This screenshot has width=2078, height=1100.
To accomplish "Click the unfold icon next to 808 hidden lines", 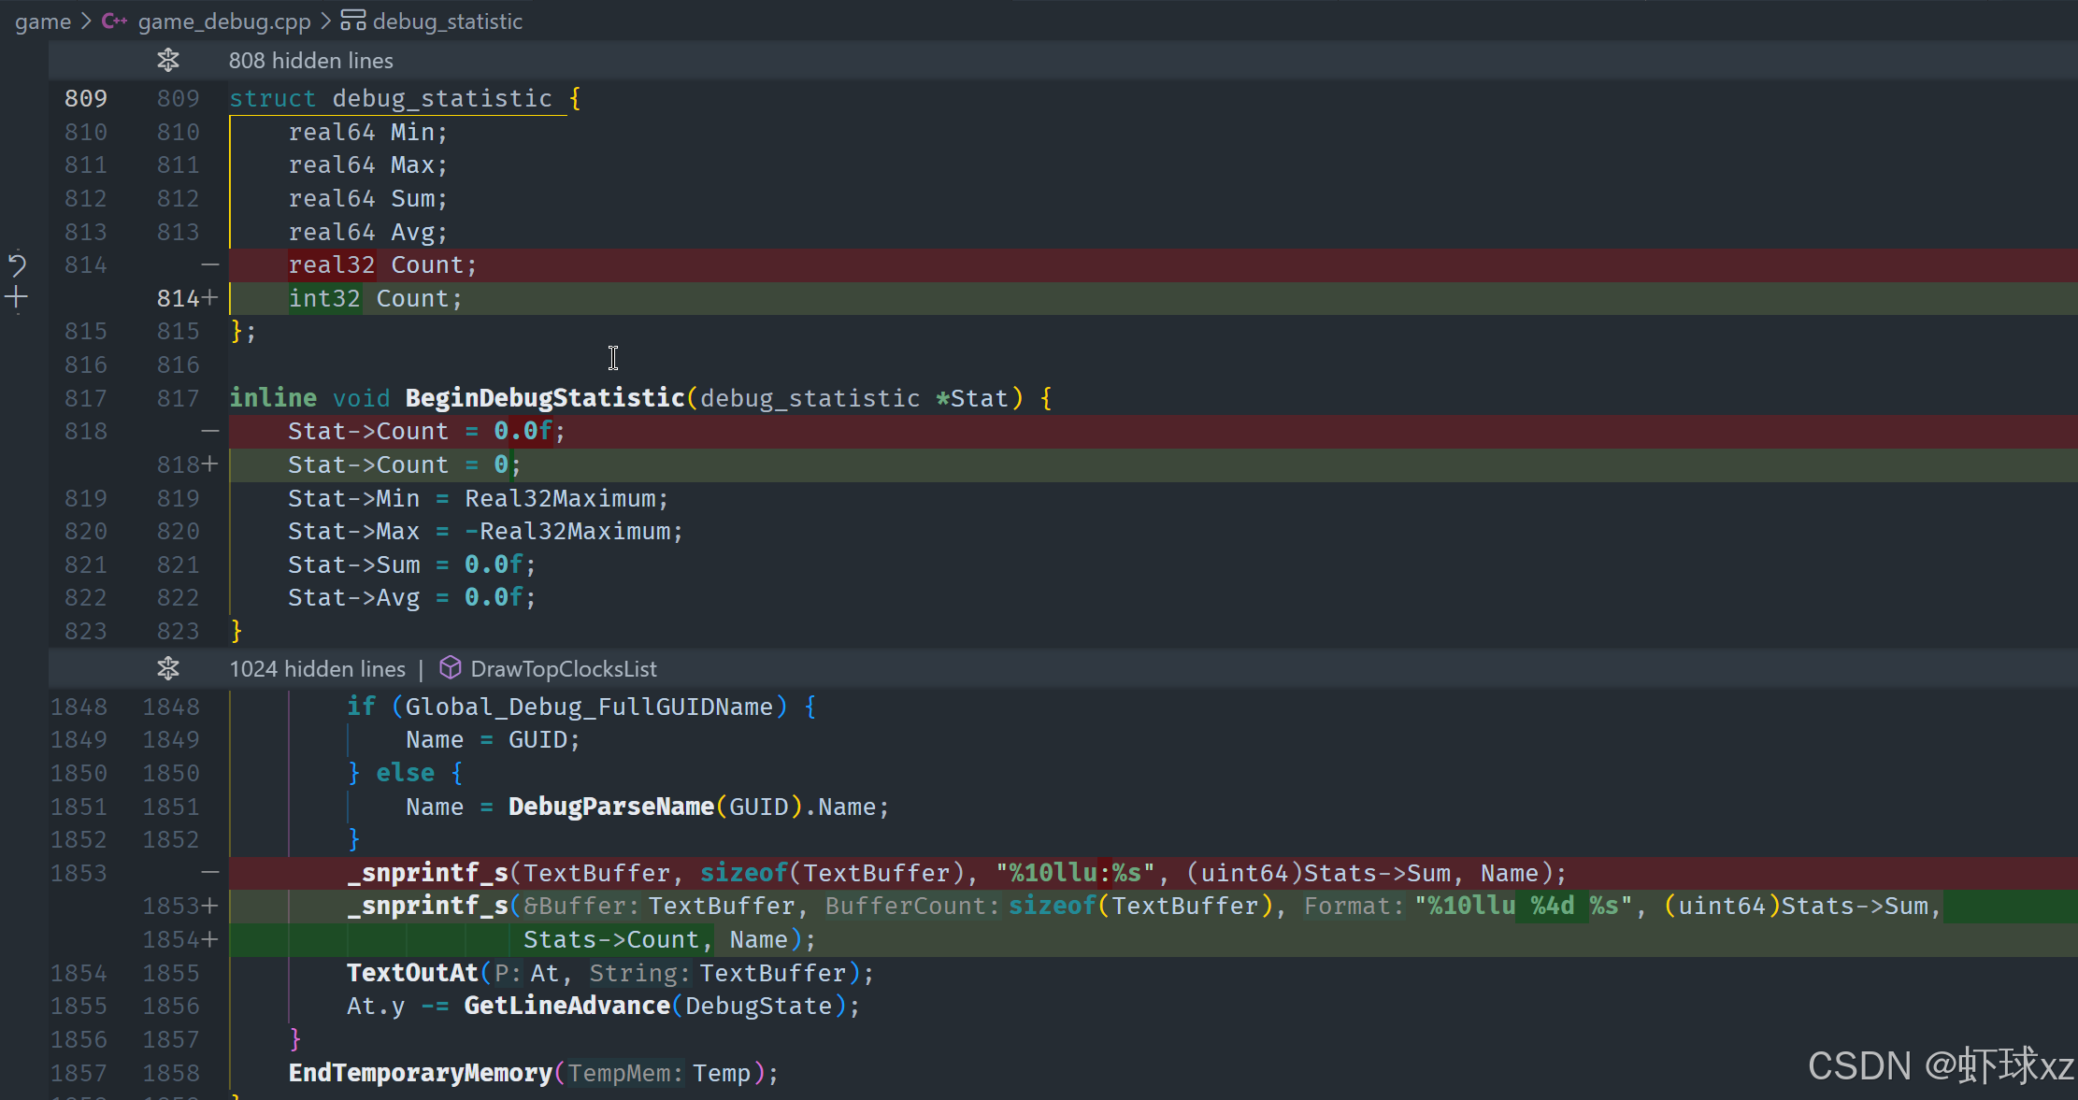I will pos(168,61).
